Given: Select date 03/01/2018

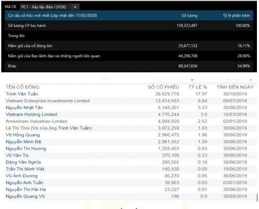Looking at the screenshot, I should 235,183.
